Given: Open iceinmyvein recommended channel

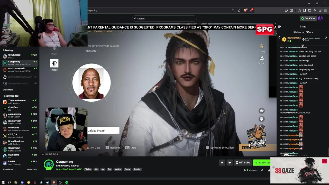Looking at the screenshot, I should 20,122.
